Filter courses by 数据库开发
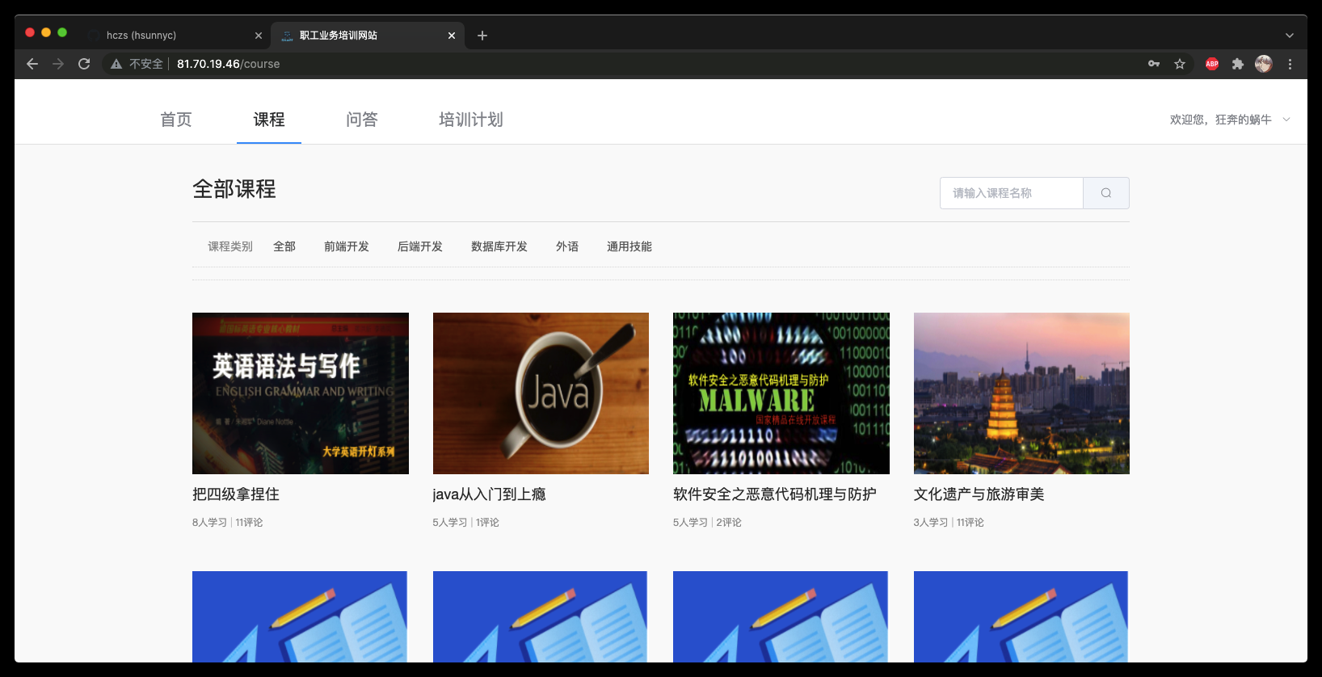Image resolution: width=1322 pixels, height=677 pixels. tap(499, 246)
